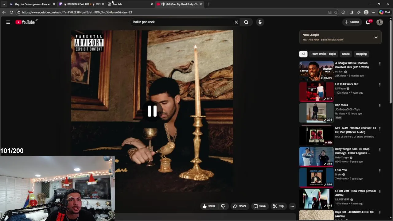Run search with magnifier button
The width and height of the screenshot is (393, 221).
pyautogui.click(x=246, y=22)
